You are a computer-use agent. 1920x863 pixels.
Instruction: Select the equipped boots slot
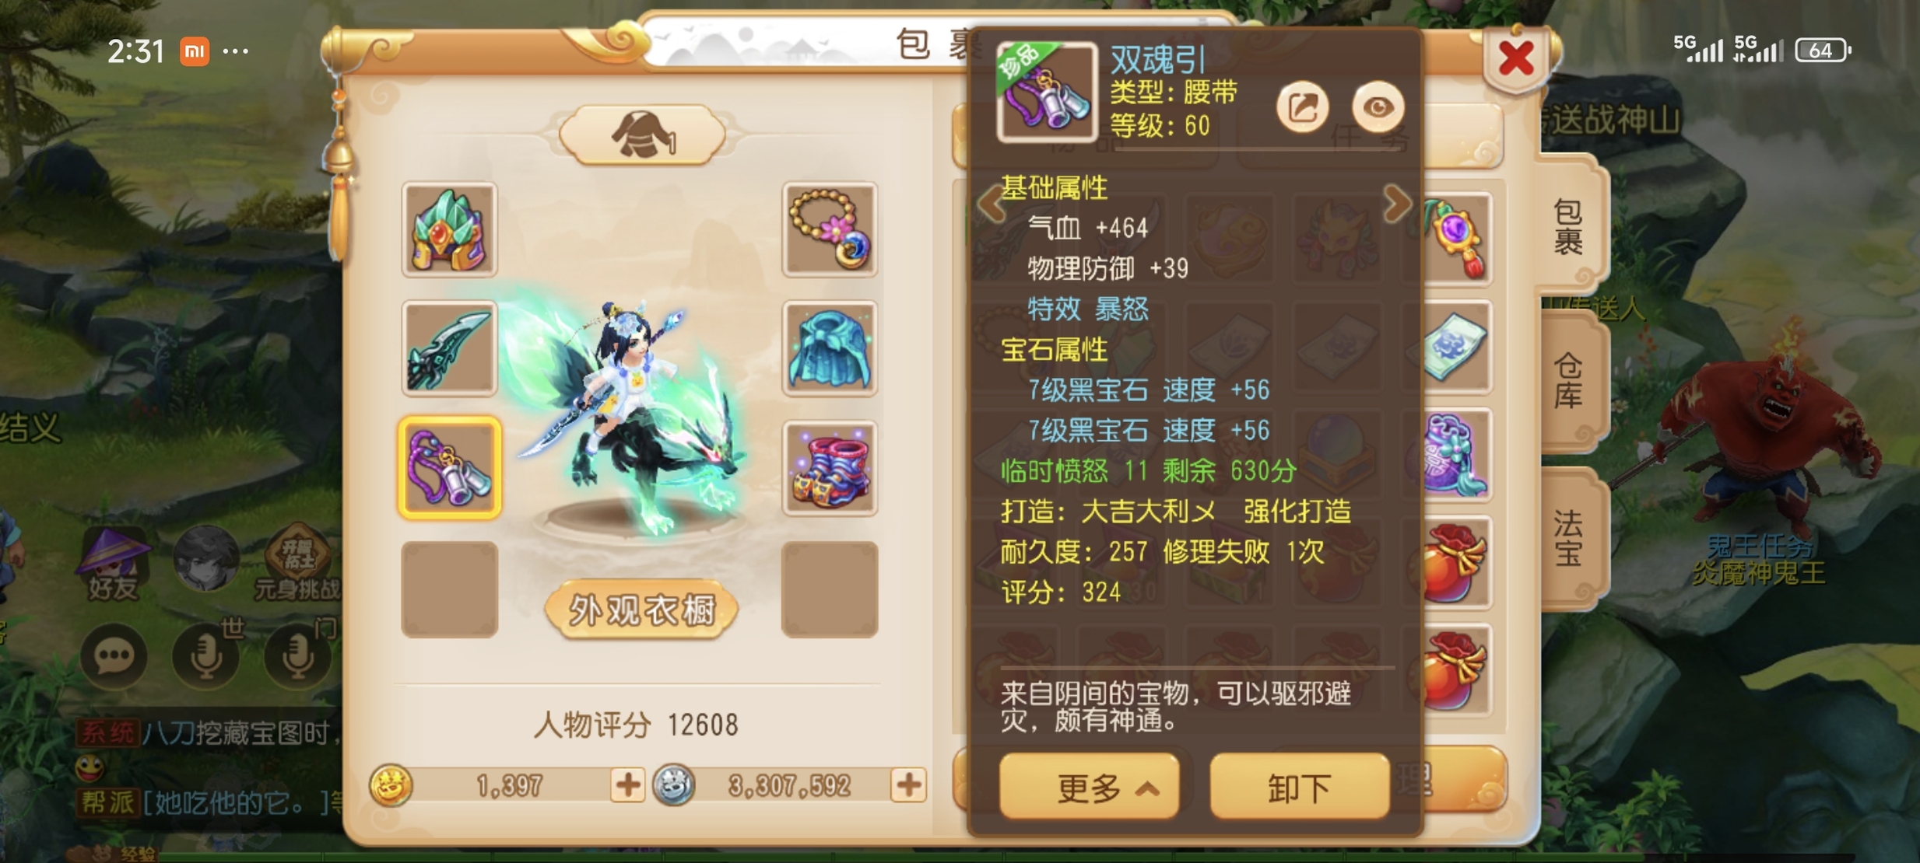pyautogui.click(x=830, y=469)
